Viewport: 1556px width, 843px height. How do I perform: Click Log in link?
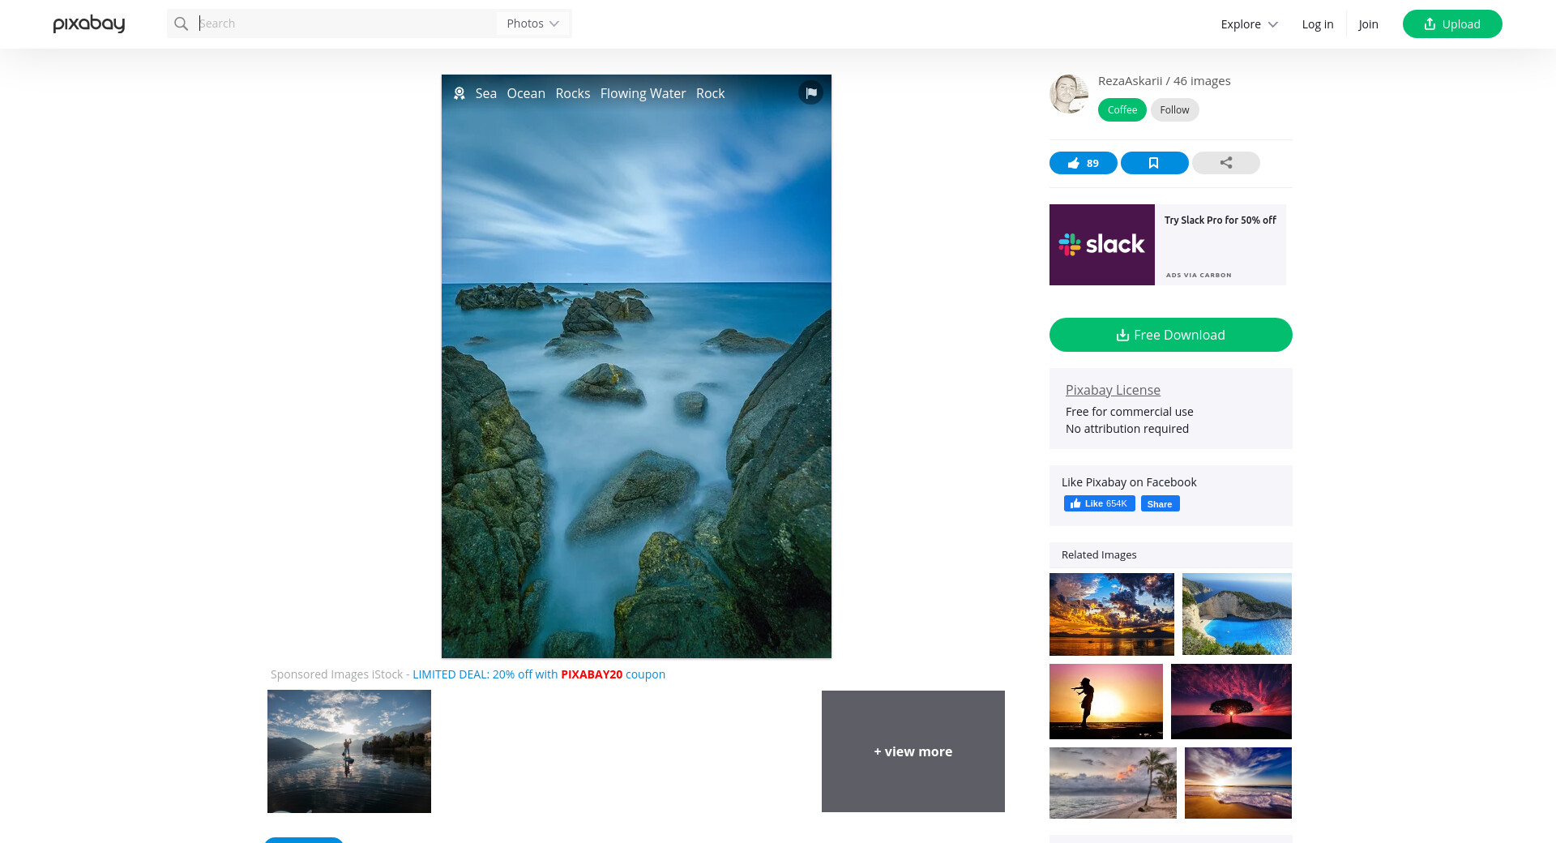[x=1317, y=24]
